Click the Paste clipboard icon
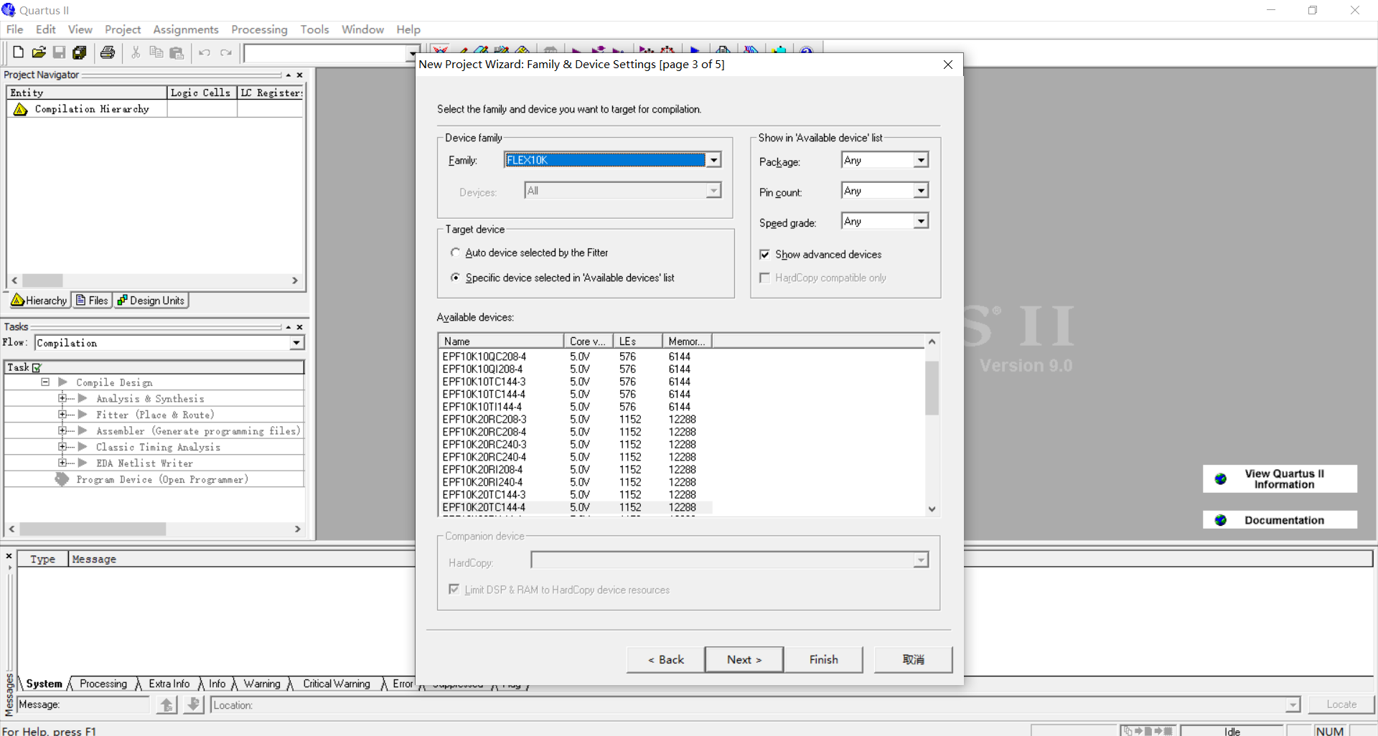The image size is (1378, 736). click(177, 52)
